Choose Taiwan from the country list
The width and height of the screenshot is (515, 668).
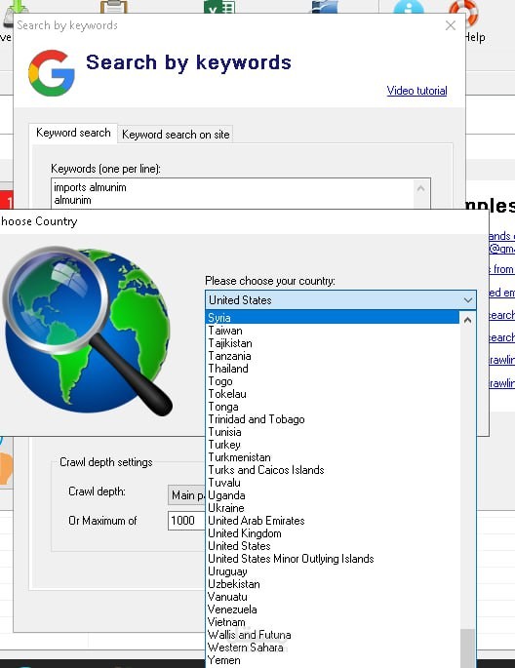333,331
